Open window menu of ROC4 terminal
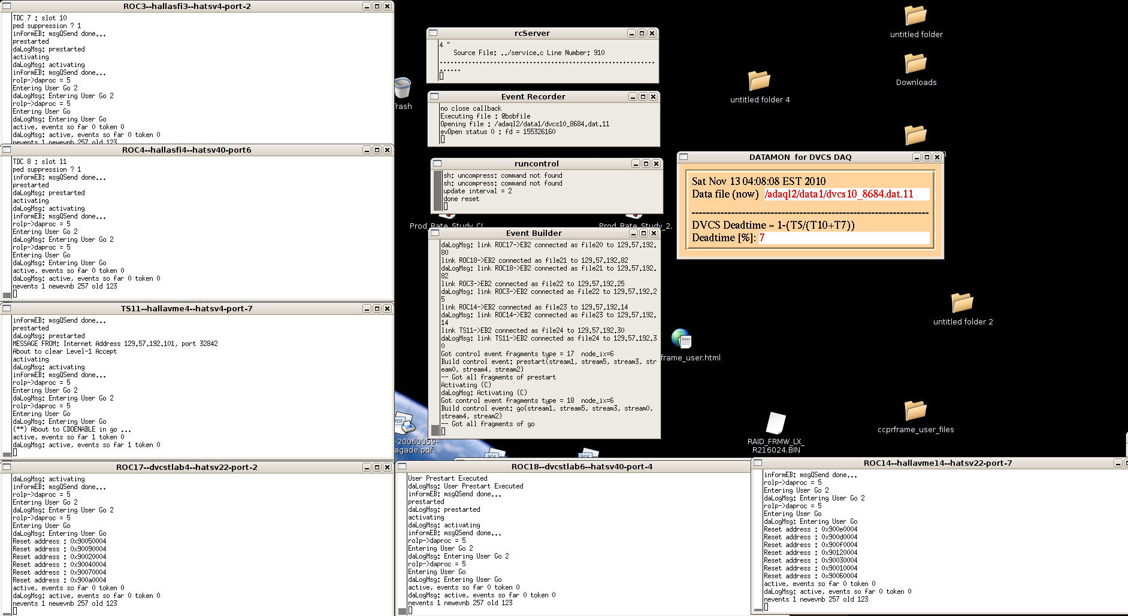The height and width of the screenshot is (616, 1128). coord(7,150)
